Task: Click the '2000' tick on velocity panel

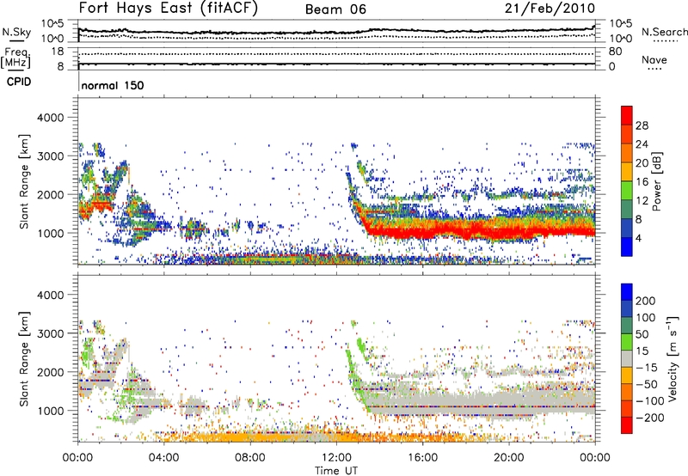Action: click(x=50, y=372)
